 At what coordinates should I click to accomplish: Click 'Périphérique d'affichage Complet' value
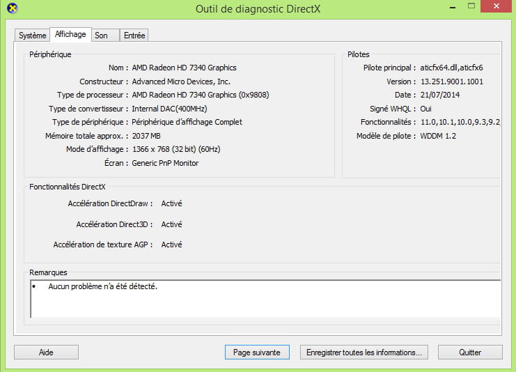(187, 122)
